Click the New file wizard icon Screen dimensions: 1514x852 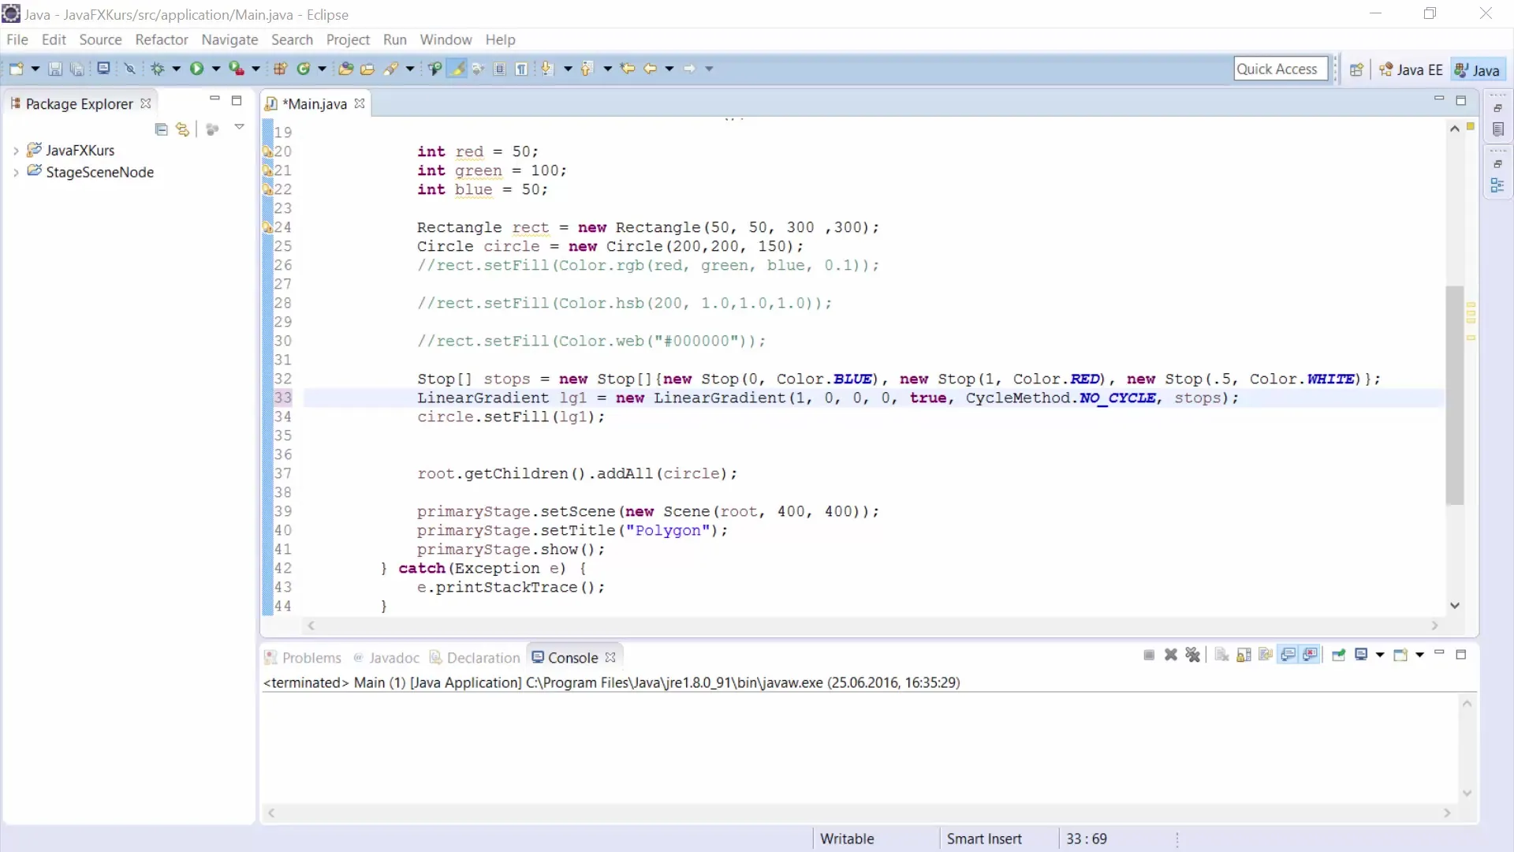point(16,69)
